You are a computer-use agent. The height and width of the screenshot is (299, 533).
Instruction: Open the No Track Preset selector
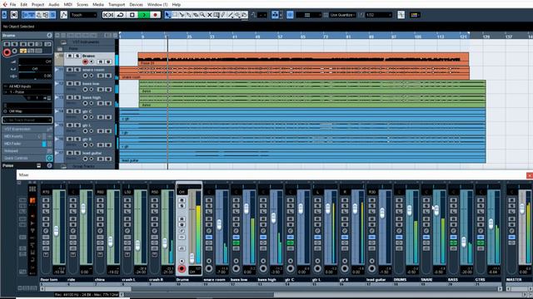[27, 120]
